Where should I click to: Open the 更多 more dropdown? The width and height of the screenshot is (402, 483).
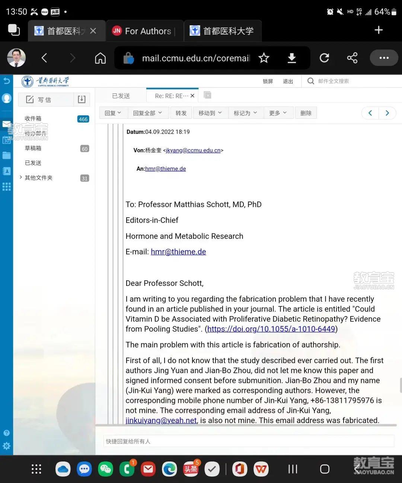click(x=278, y=113)
